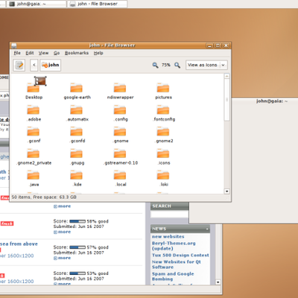Screen dimensions: 298x298
Task: Select the .automatix folder icon
Action: 76,110
